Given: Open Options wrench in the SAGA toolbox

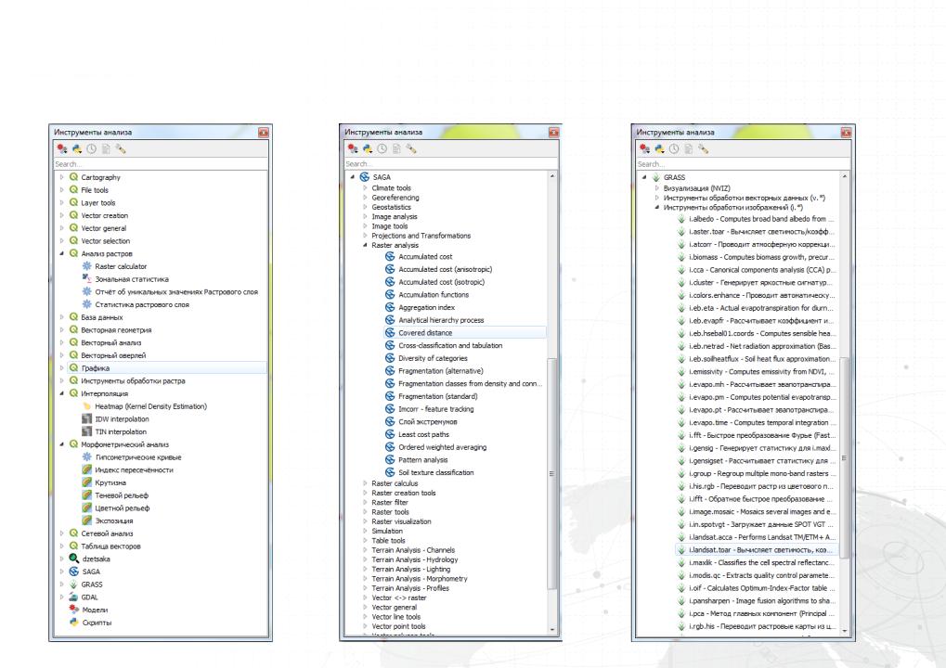Looking at the screenshot, I should coord(411,149).
